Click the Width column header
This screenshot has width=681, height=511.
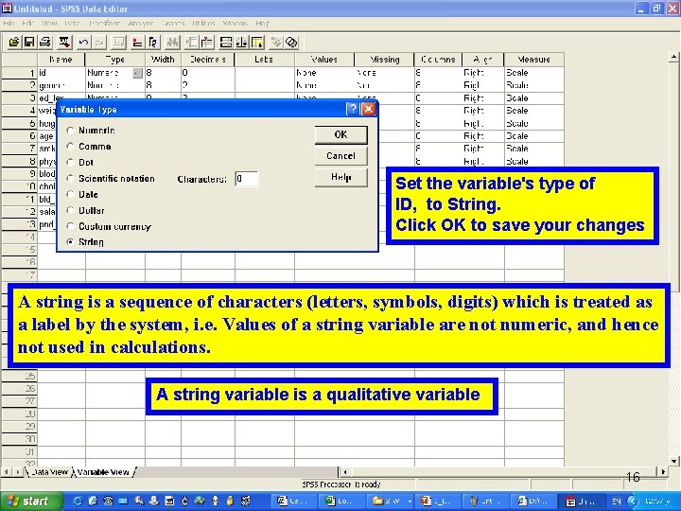point(163,60)
